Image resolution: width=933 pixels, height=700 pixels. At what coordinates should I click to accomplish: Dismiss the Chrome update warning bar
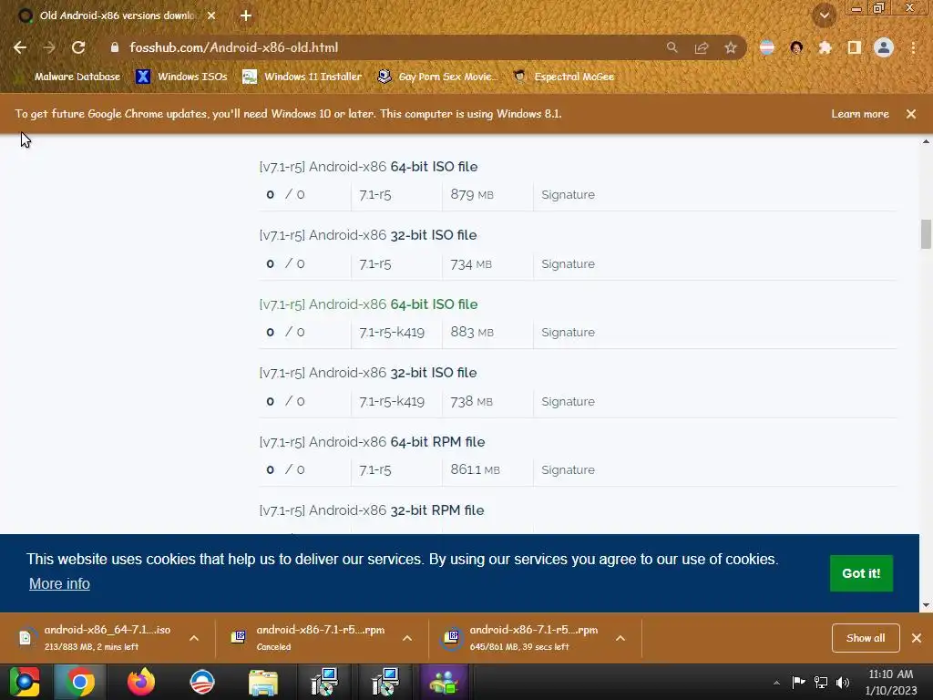point(911,114)
